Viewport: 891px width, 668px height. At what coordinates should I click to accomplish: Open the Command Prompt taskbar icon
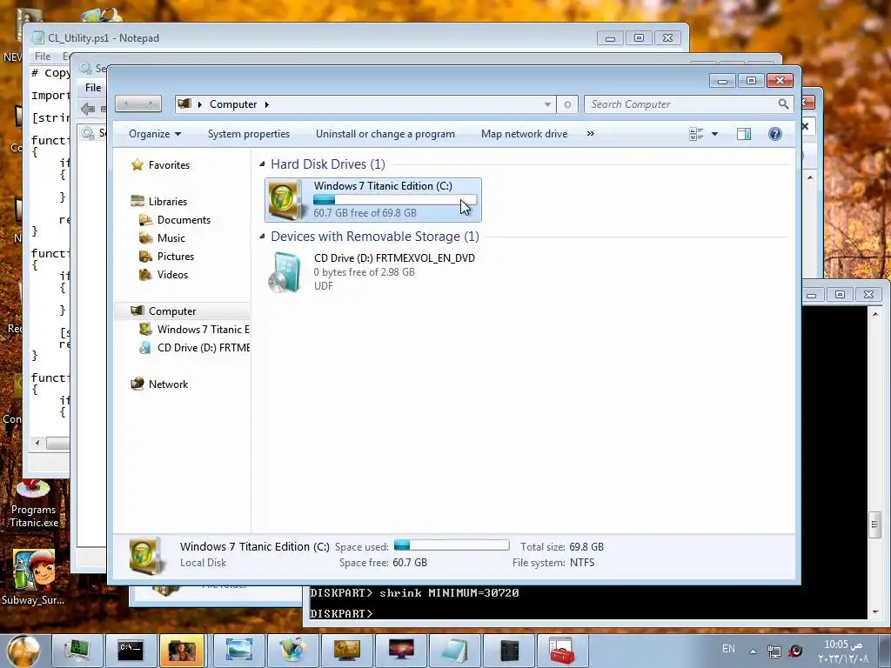pyautogui.click(x=131, y=650)
